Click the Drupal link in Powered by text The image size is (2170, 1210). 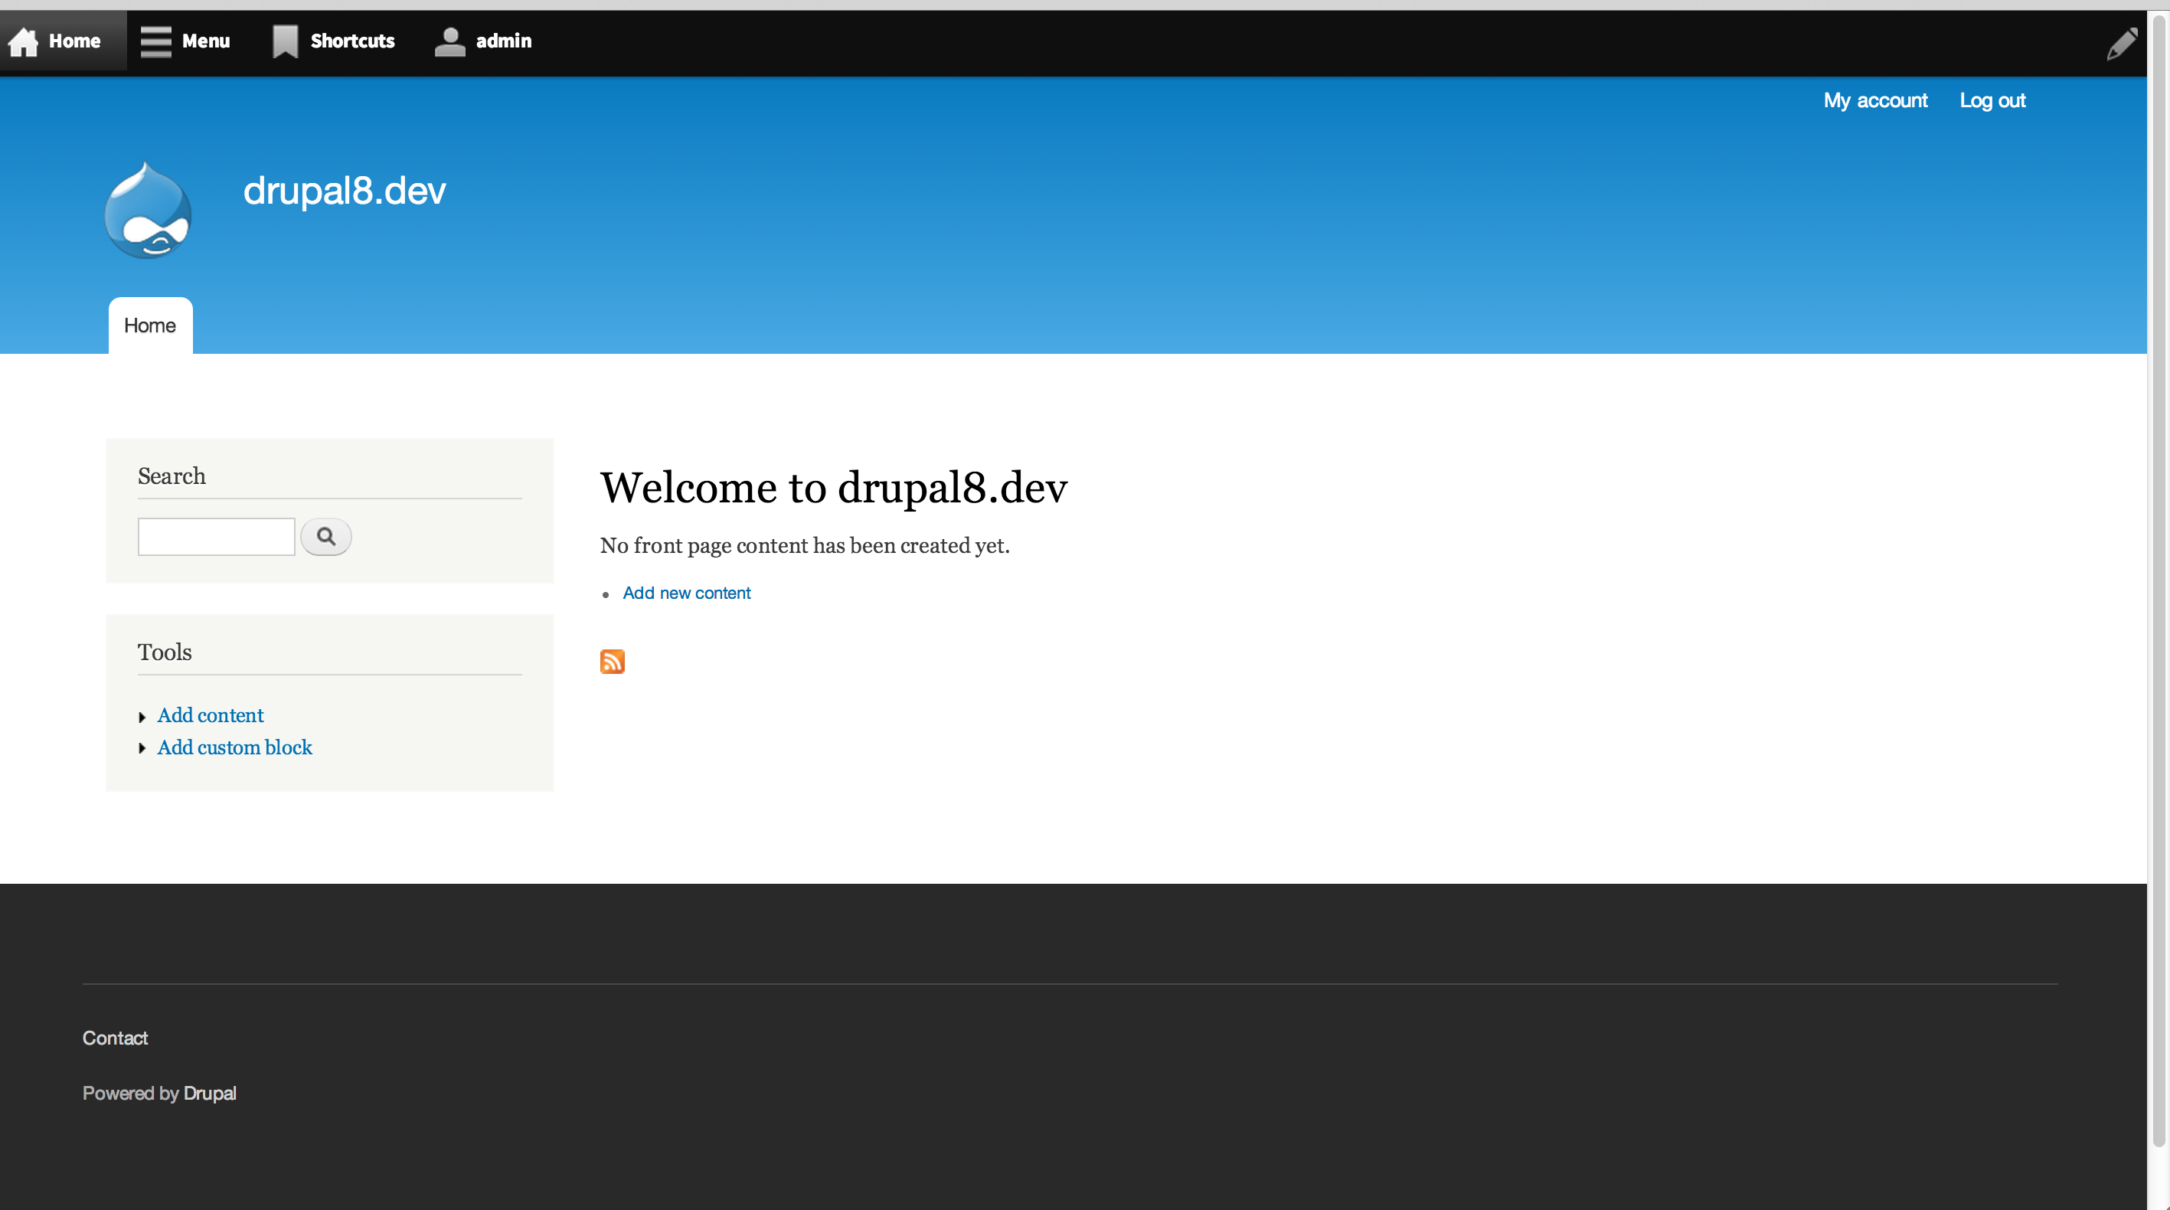(x=210, y=1093)
